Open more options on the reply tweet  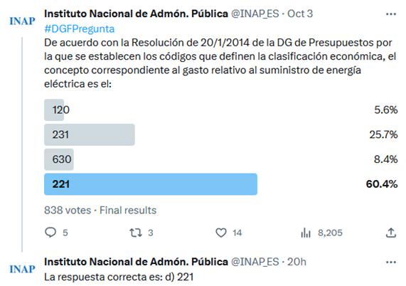[391, 262]
